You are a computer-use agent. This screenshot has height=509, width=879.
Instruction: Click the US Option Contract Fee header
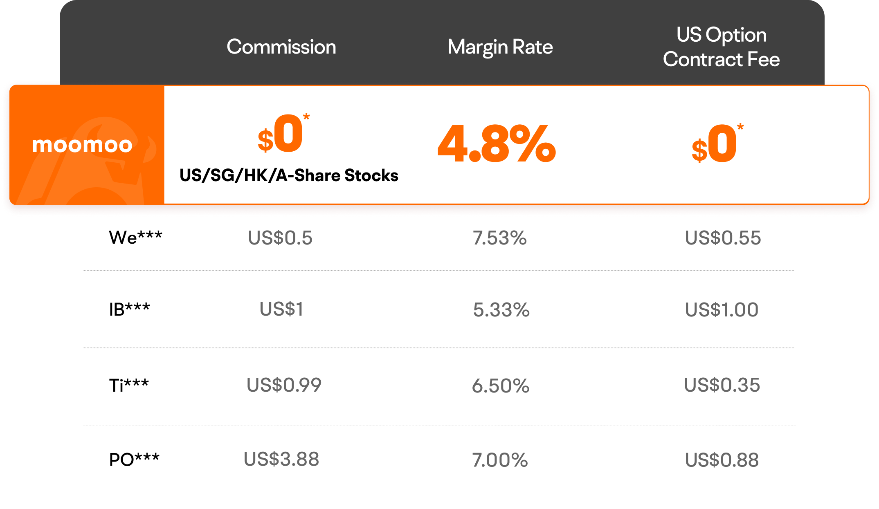pos(722,47)
